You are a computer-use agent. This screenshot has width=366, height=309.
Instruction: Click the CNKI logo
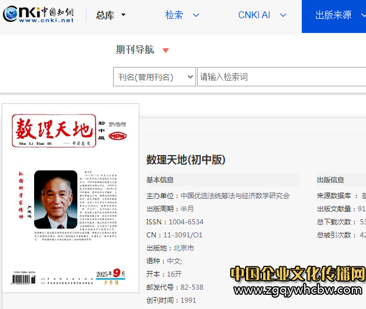(39, 14)
